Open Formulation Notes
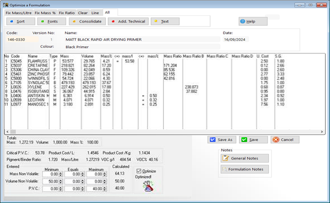330x203 pixels. (x=244, y=169)
